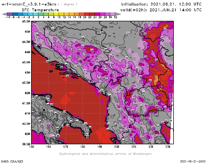Click the '16E' longitude label

coord(49,147)
